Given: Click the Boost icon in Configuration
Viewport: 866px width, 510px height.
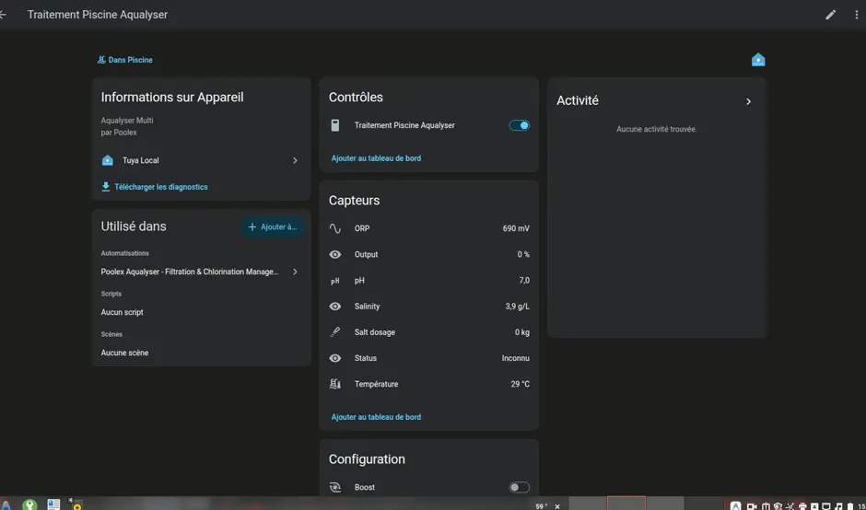Looking at the screenshot, I should (334, 487).
